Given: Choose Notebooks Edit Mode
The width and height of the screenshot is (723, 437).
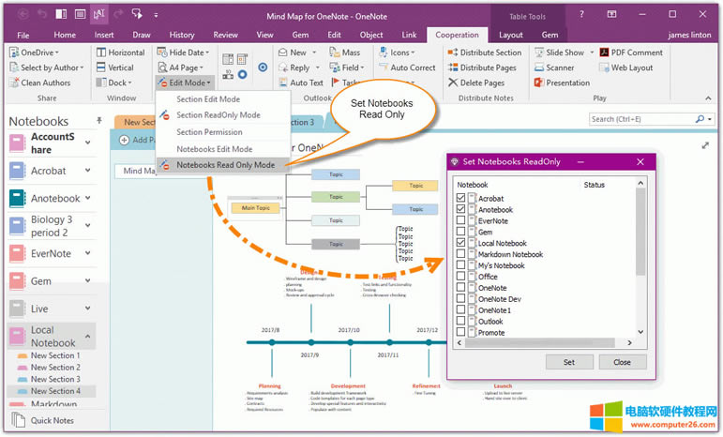Looking at the screenshot, I should 215,149.
